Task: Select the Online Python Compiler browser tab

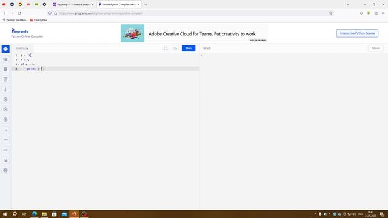Action: [x=119, y=4]
